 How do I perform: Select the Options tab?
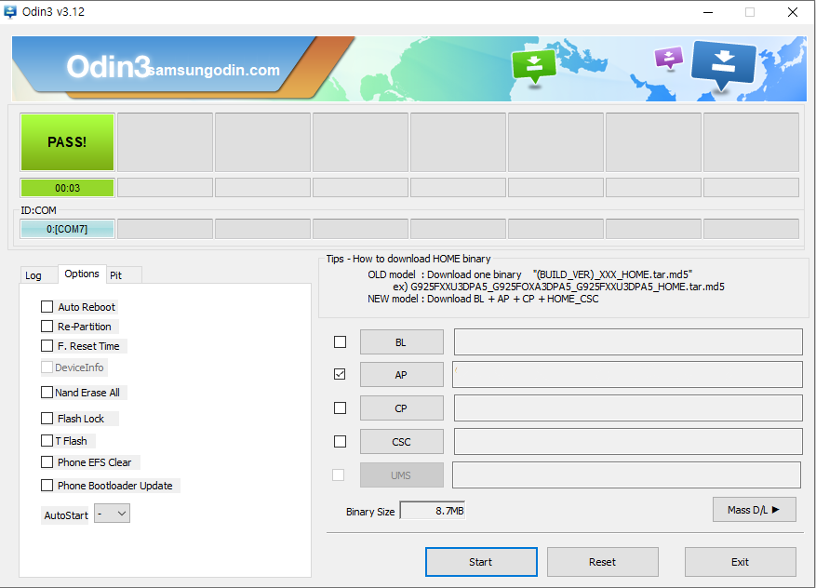(x=82, y=274)
